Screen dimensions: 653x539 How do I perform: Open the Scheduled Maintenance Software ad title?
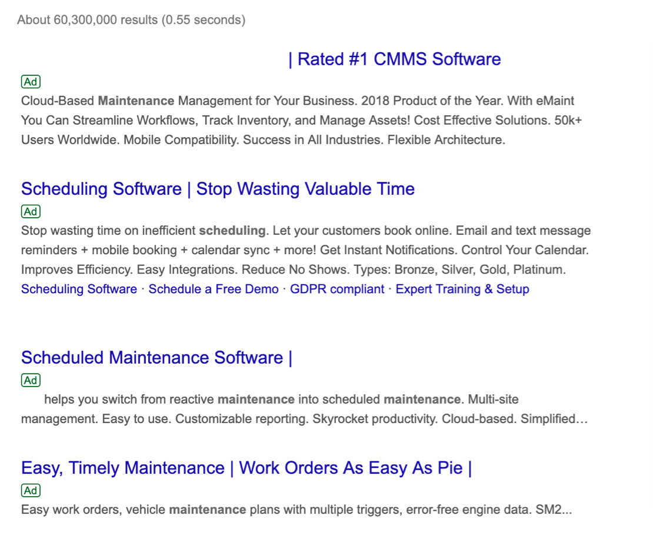click(x=156, y=358)
